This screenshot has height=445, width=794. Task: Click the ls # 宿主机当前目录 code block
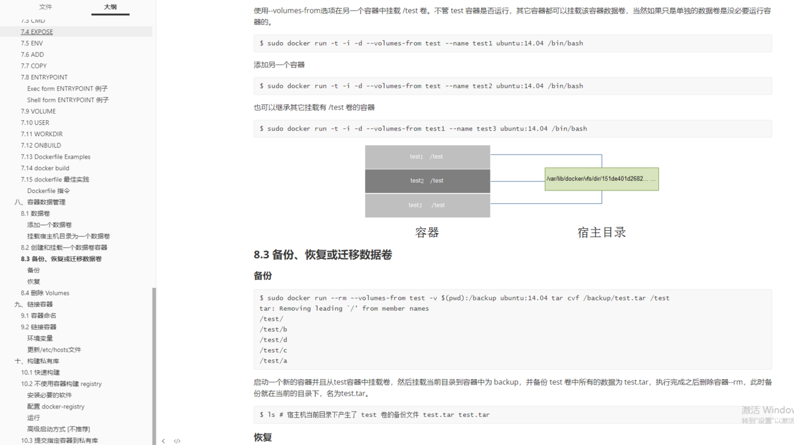(512, 415)
